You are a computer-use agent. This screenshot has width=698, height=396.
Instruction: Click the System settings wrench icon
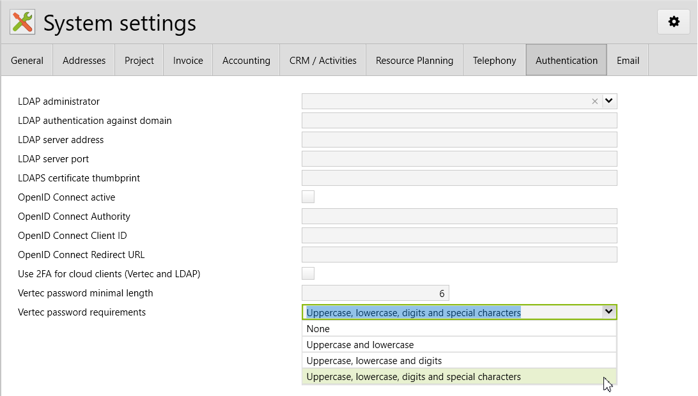point(22,22)
